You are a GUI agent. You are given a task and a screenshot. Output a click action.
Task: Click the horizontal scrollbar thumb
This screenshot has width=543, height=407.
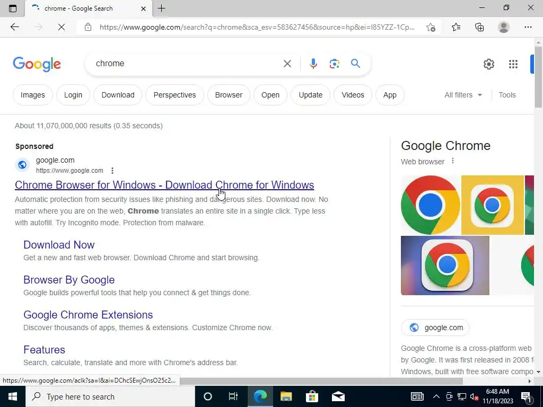(x=321, y=381)
